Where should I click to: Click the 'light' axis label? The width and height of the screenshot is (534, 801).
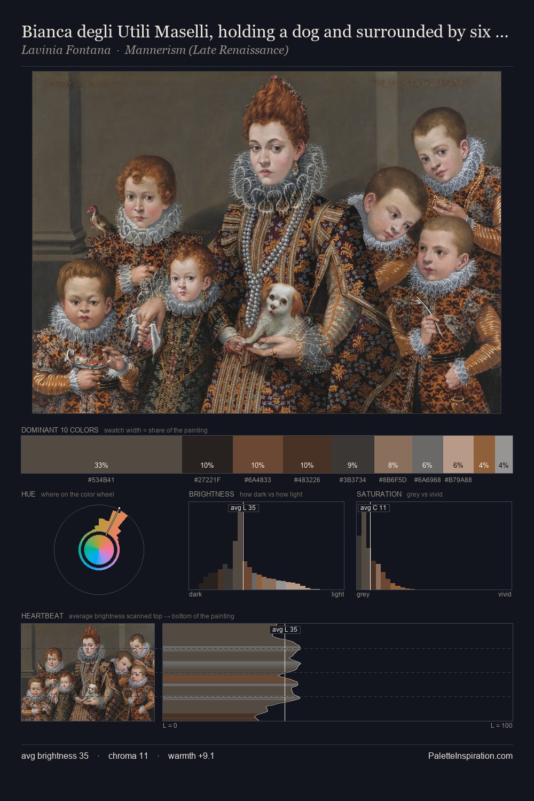pyautogui.click(x=337, y=594)
